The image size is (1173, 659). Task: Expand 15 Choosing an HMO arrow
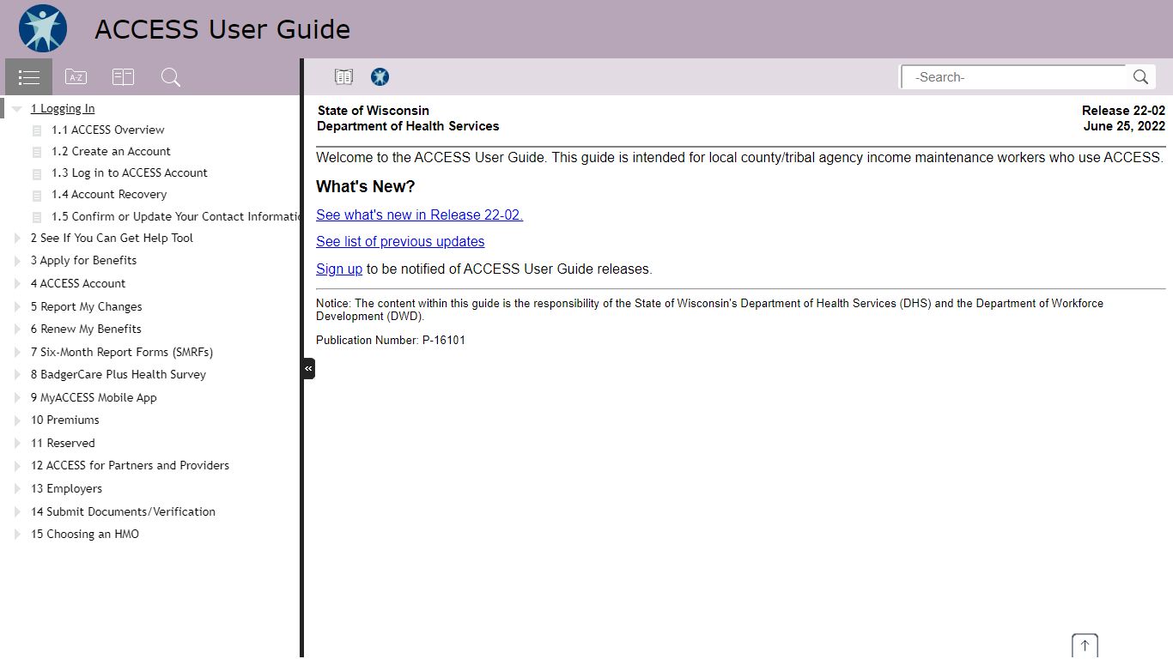click(x=17, y=535)
